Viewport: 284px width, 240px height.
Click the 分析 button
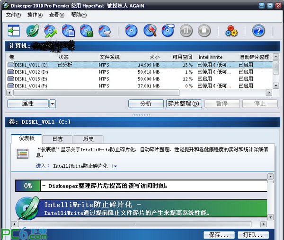tap(146, 103)
